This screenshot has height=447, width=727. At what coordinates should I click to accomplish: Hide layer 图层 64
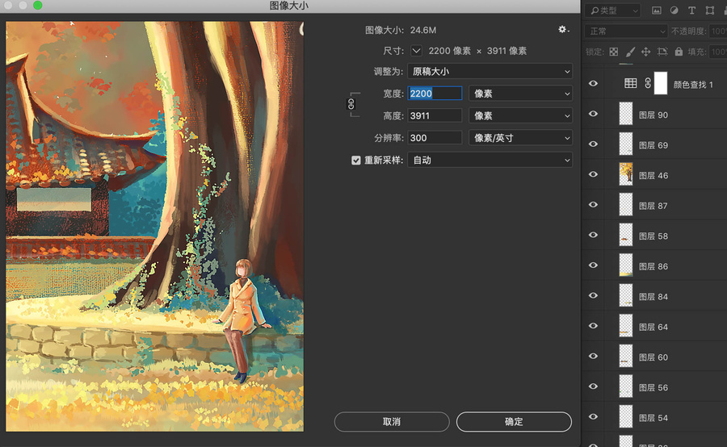593,326
